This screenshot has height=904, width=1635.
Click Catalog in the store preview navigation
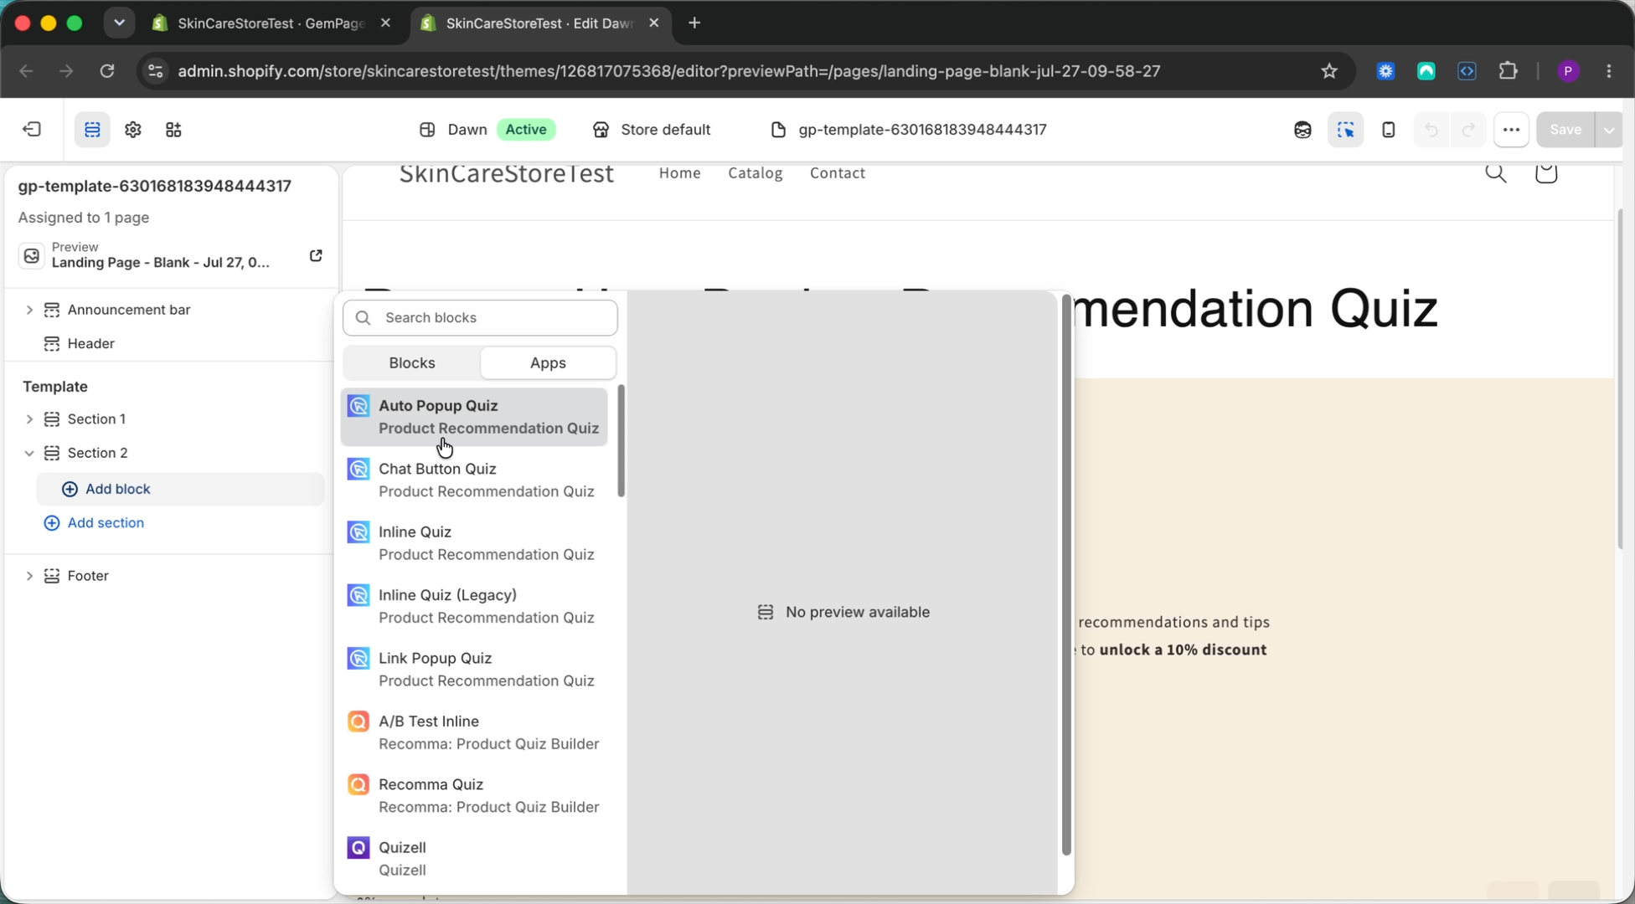coord(755,173)
